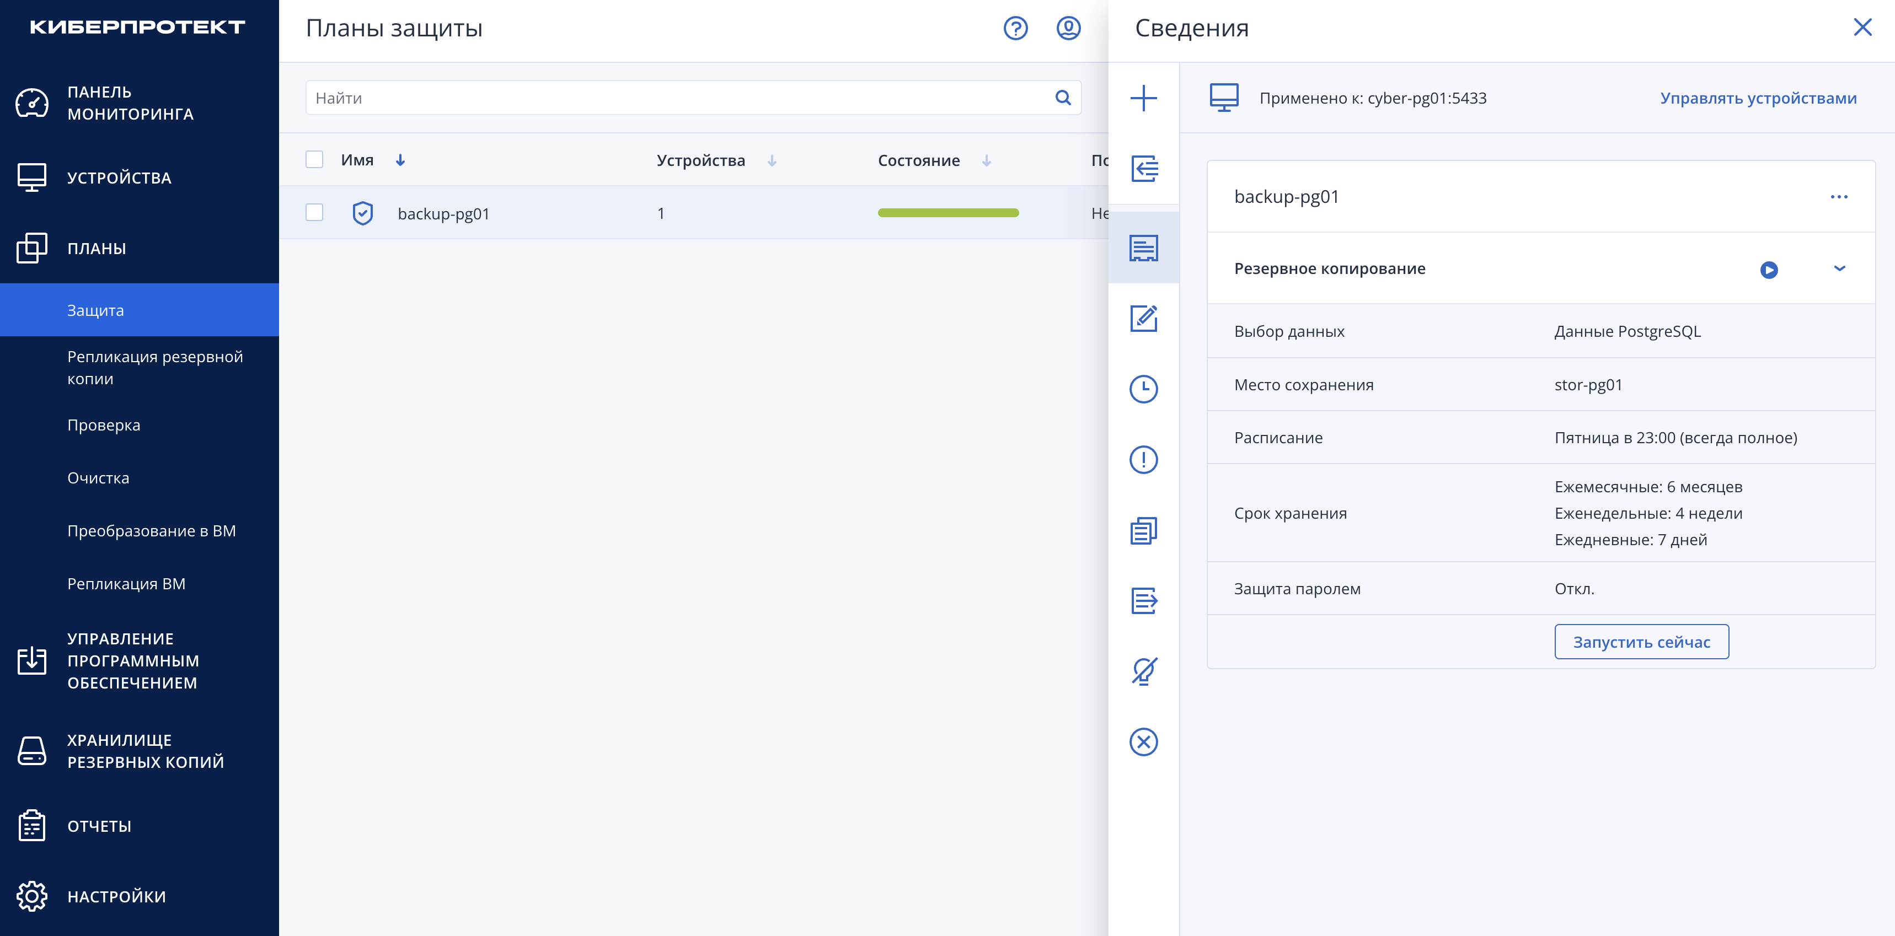1895x936 pixels.
Task: Open the user account icon
Action: 1068,28
